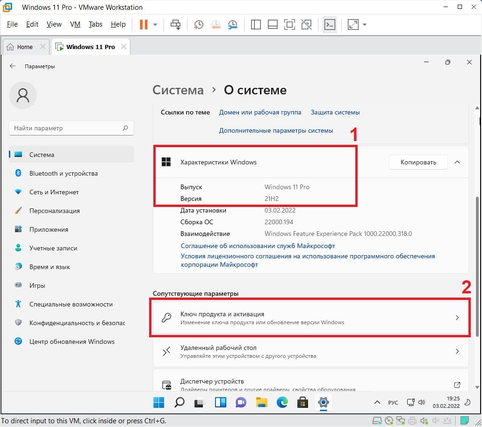Take a snapshot of the VM

tap(199, 25)
